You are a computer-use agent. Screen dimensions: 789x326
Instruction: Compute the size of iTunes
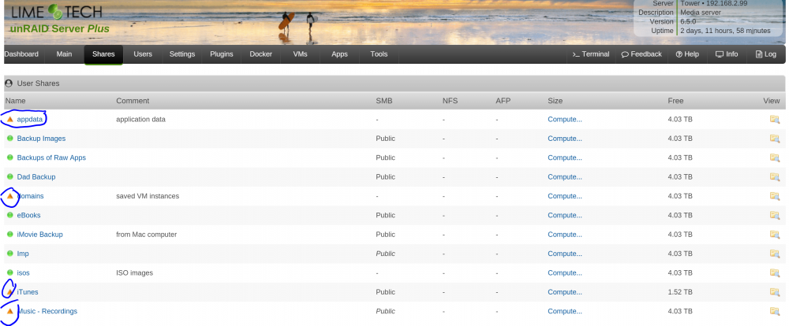tap(565, 292)
